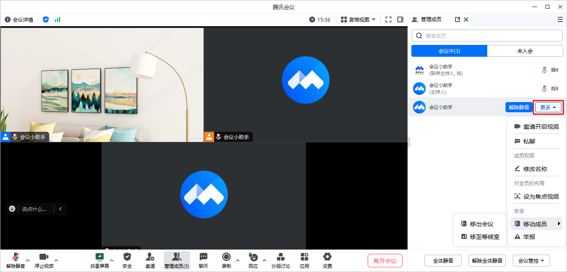
Task: Open the 应用 apps icon
Action: [x=304, y=257]
